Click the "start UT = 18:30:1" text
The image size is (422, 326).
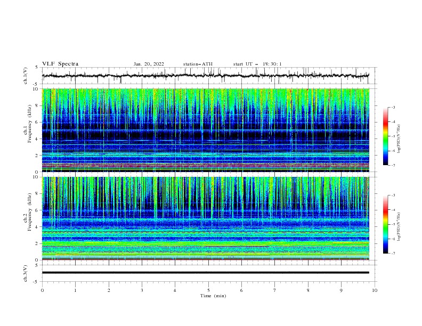point(257,64)
